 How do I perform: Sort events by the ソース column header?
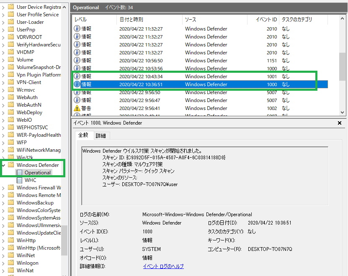(214, 20)
